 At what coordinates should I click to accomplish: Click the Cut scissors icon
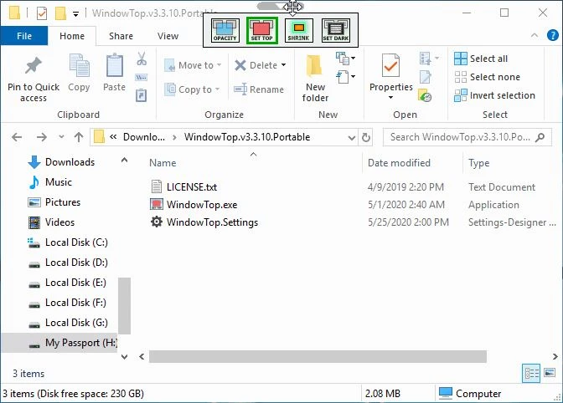[x=142, y=59]
